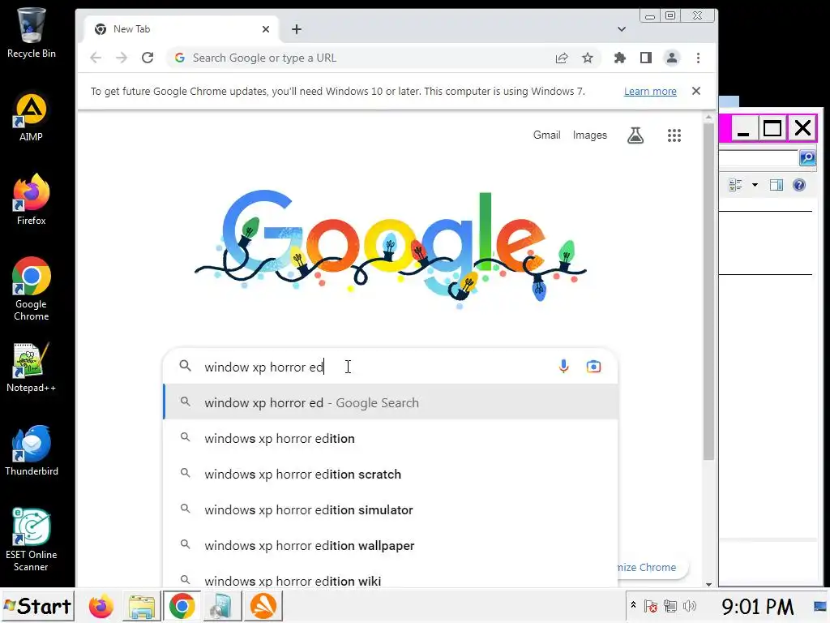
Task: Maximize the pink-titled right window
Action: [x=772, y=127]
